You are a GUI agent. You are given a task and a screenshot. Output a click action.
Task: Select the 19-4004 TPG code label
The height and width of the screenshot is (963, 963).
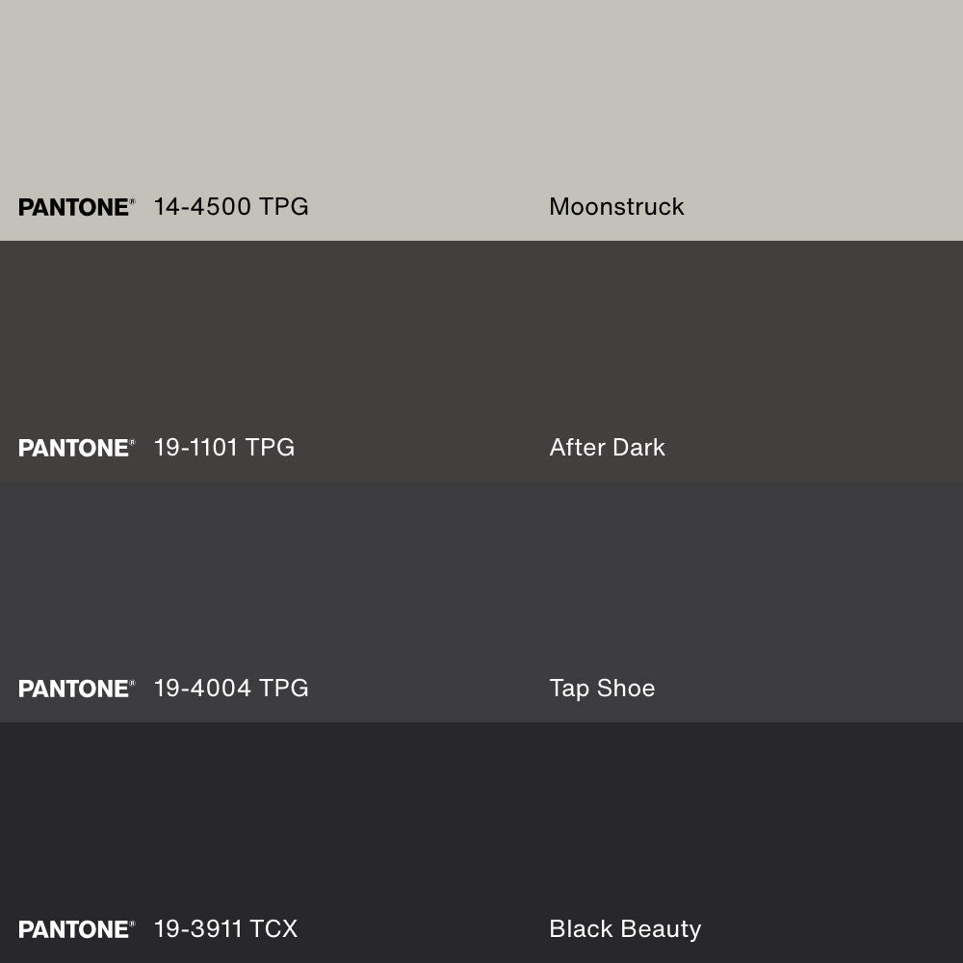[x=231, y=688]
